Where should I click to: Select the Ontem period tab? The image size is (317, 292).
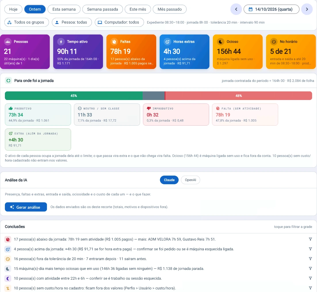[35, 9]
